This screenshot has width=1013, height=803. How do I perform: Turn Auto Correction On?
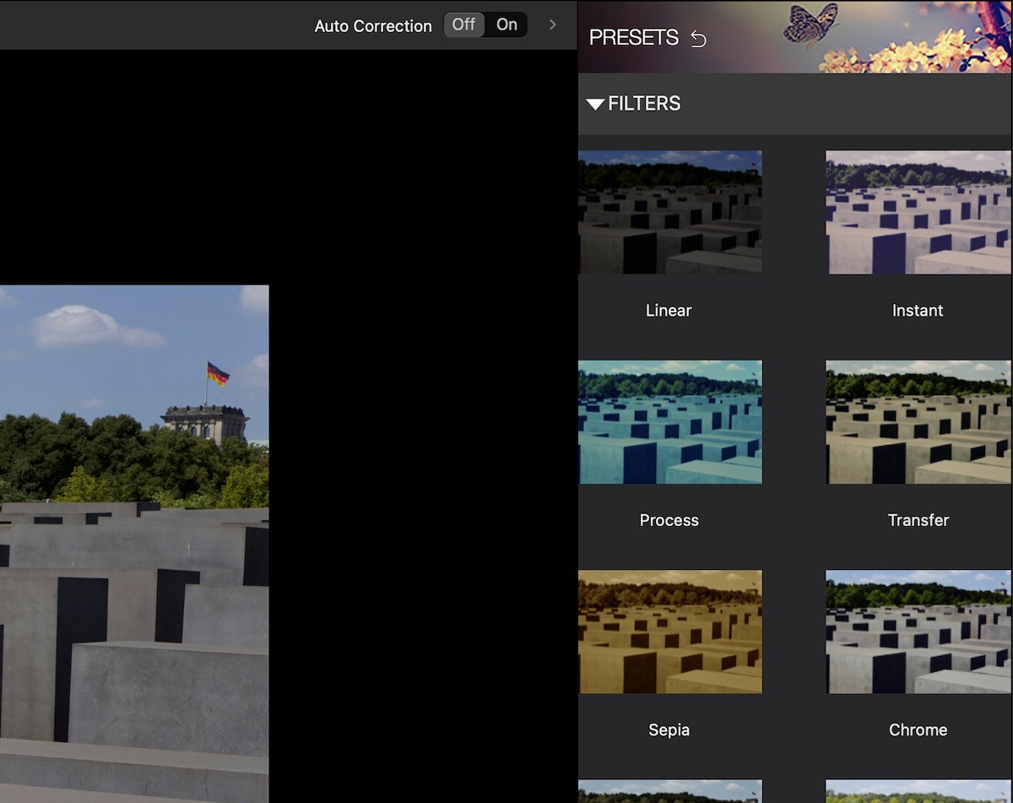506,24
